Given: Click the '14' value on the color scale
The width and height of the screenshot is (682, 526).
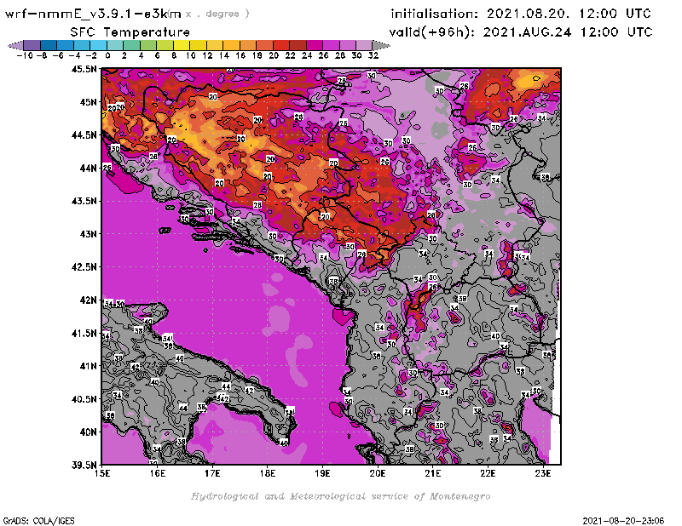Looking at the screenshot, I should [223, 55].
